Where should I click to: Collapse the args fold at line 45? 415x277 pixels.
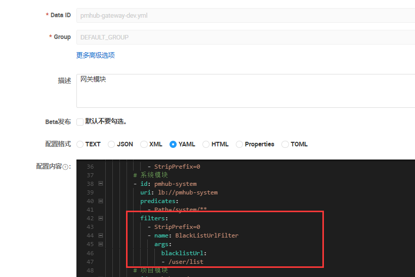pos(101,244)
